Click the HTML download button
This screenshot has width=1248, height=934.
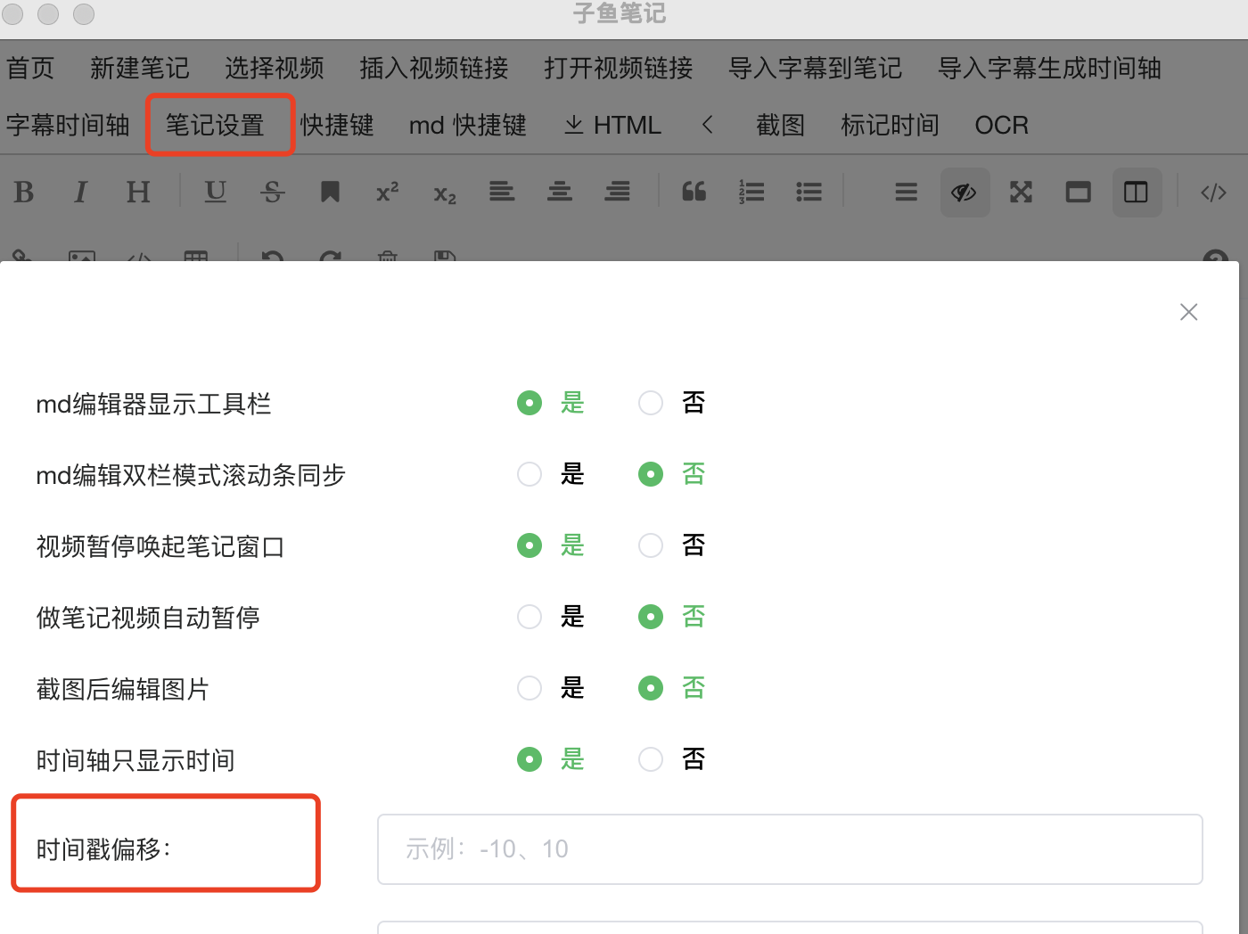[x=613, y=125]
